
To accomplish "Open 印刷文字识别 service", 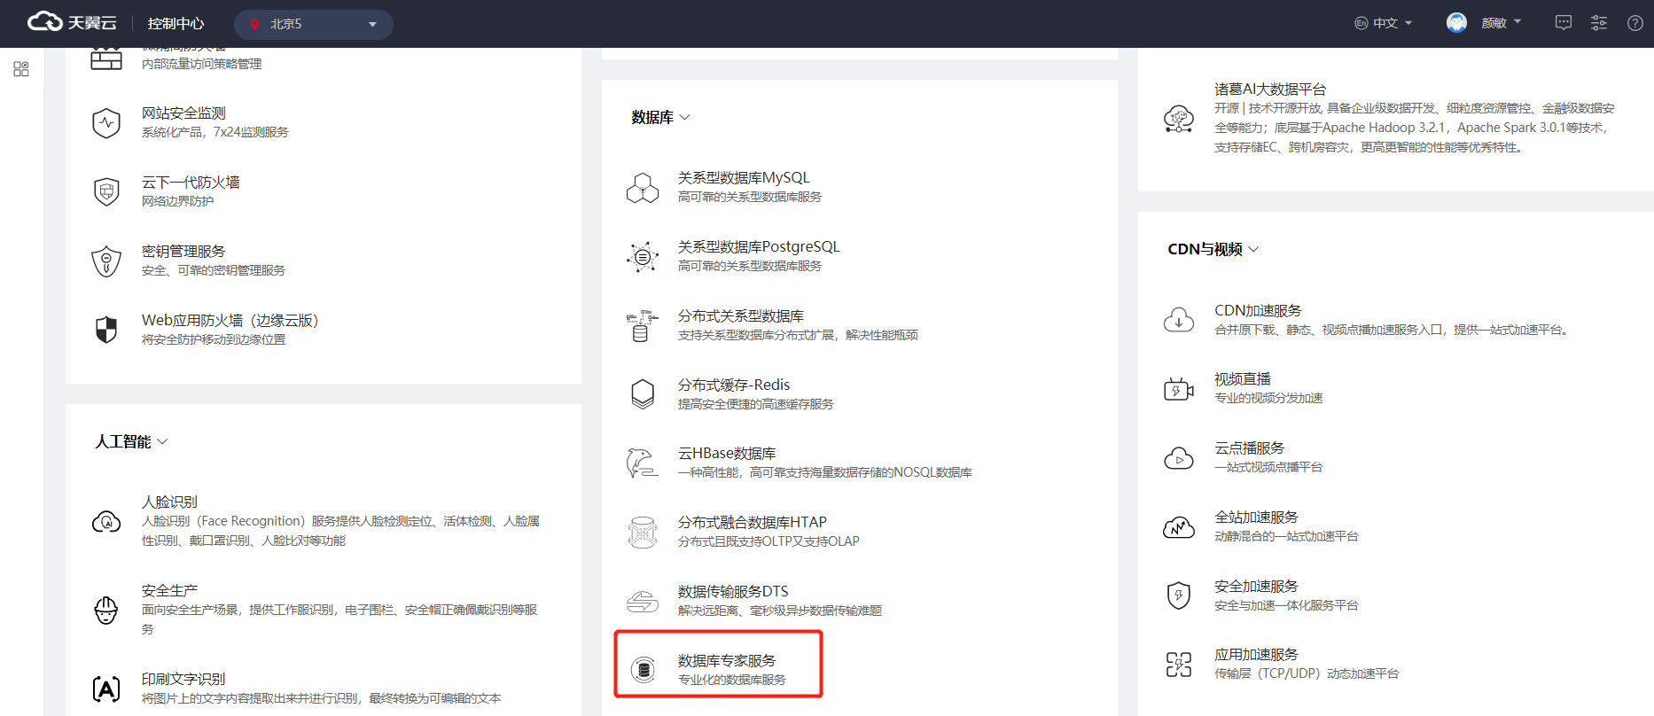I will [183, 679].
